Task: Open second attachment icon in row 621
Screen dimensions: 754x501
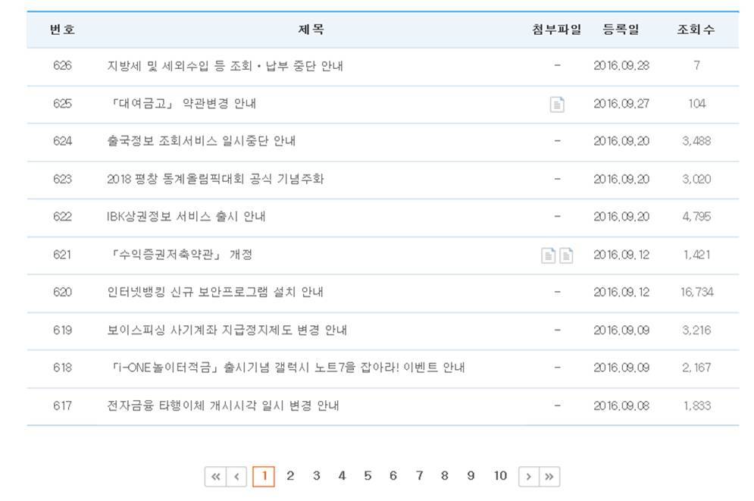Action: pyautogui.click(x=566, y=255)
